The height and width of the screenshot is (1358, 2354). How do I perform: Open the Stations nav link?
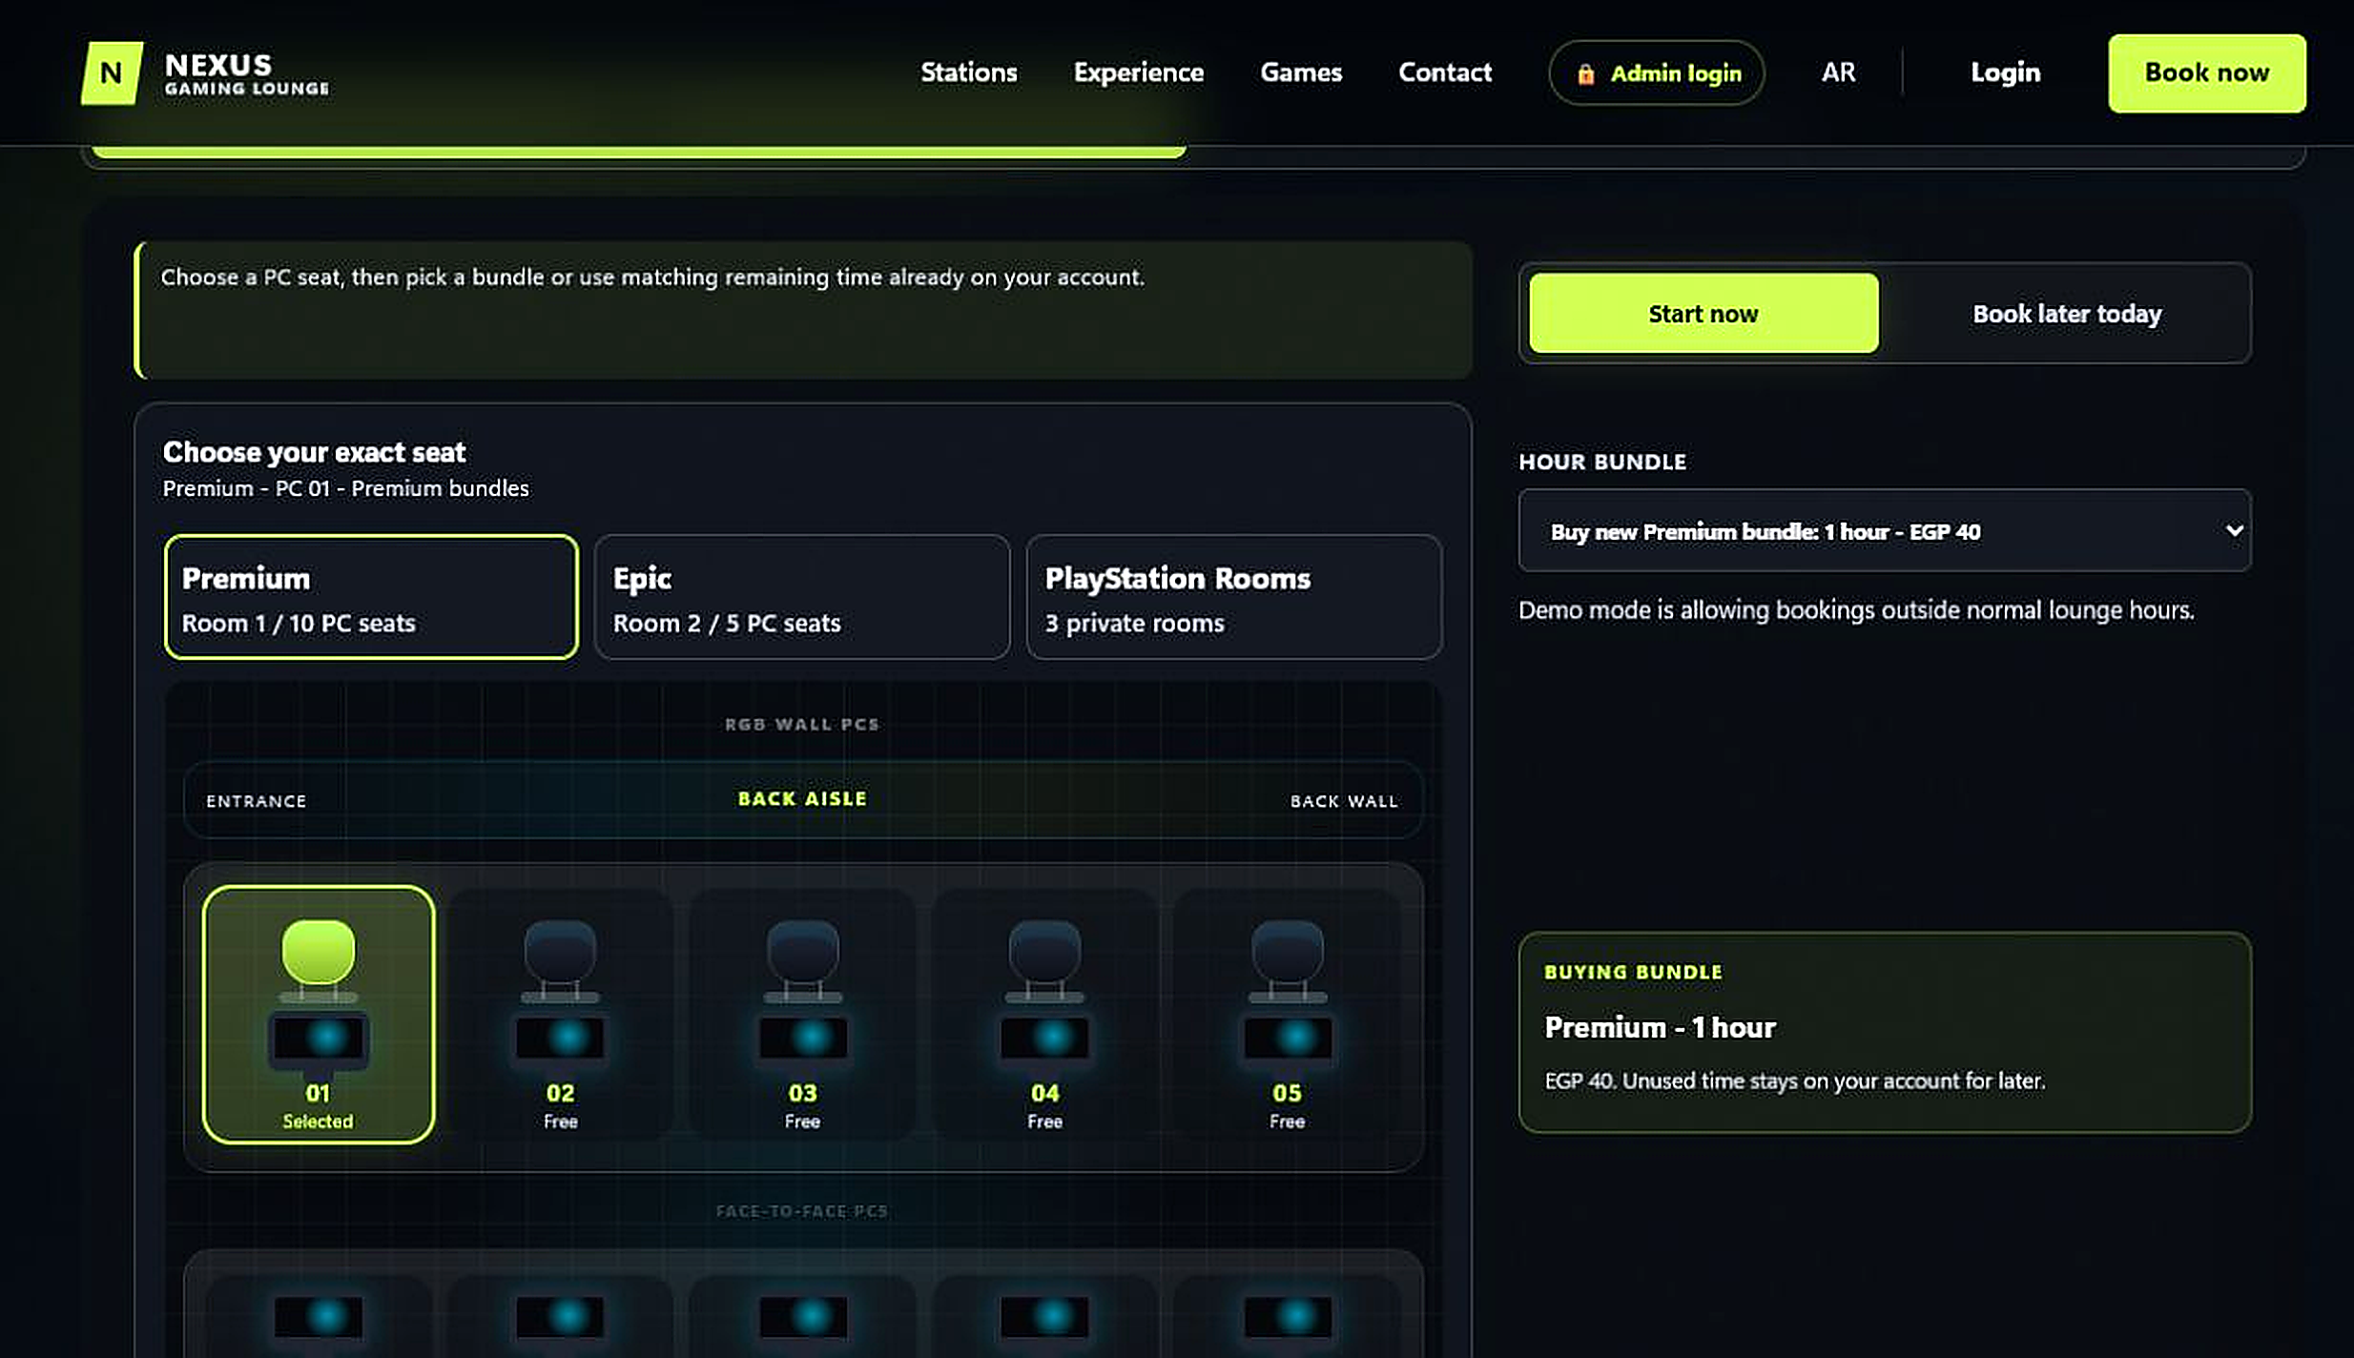(968, 72)
